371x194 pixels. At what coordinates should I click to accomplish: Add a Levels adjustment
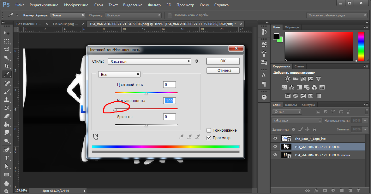pos(295,79)
